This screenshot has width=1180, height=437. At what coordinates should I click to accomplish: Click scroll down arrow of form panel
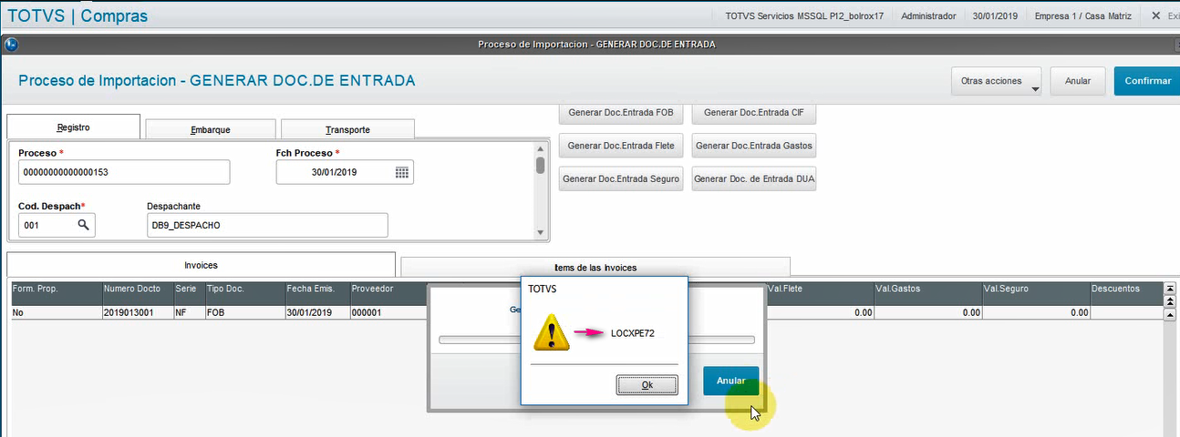[x=540, y=233]
